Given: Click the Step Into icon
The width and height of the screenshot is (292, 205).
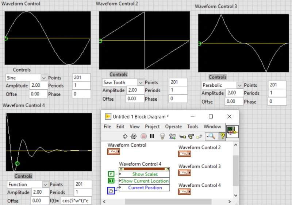Looking at the screenshot, I should (182, 137).
